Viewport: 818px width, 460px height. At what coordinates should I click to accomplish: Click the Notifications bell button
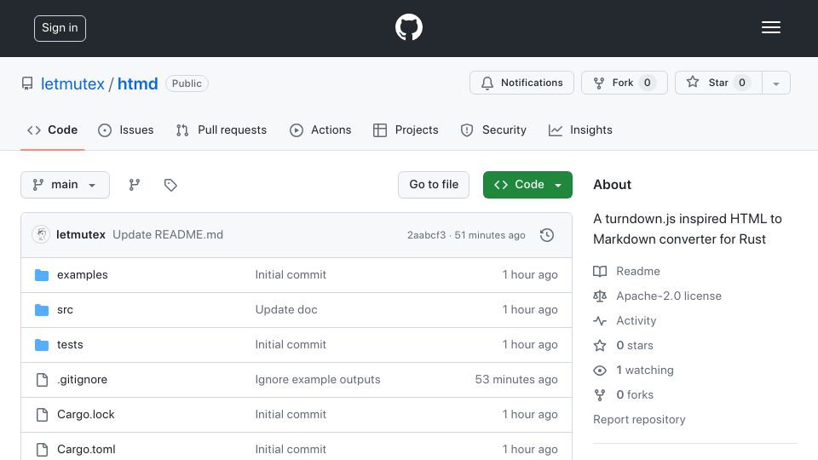(521, 83)
